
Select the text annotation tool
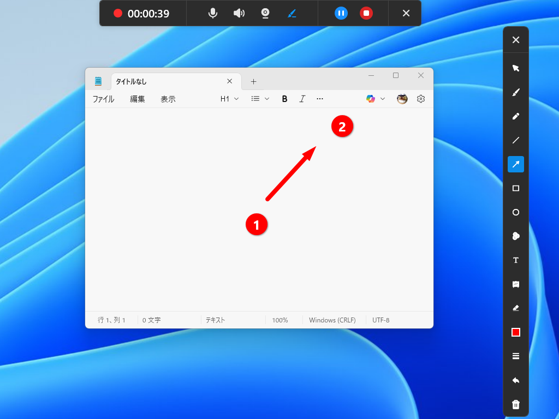515,260
